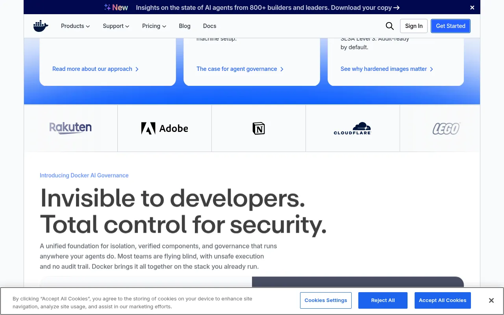Expand the Support menu

click(x=116, y=26)
